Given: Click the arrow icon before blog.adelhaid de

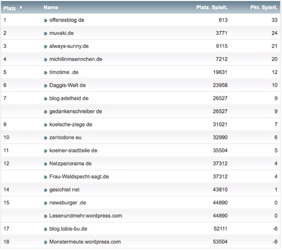Looking at the screenshot, I should [45, 99].
